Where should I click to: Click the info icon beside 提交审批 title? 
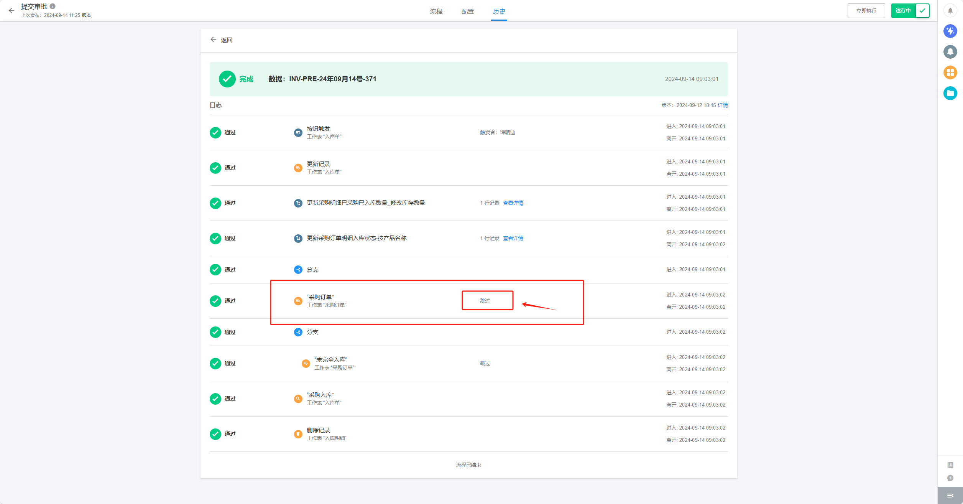pos(53,6)
